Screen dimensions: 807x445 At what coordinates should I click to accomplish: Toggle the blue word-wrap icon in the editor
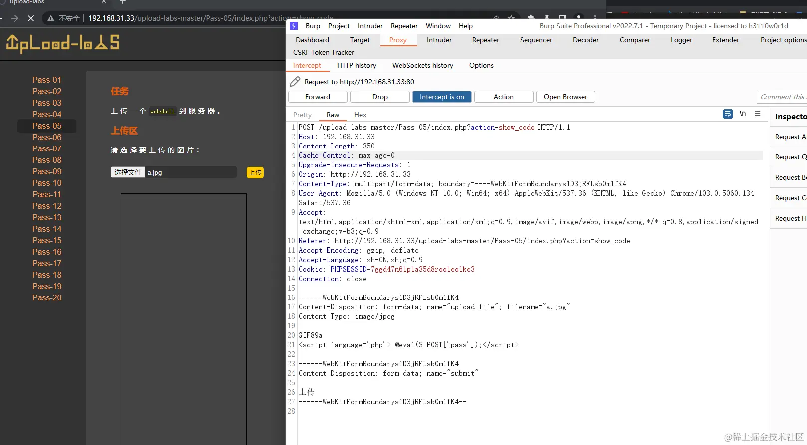728,114
